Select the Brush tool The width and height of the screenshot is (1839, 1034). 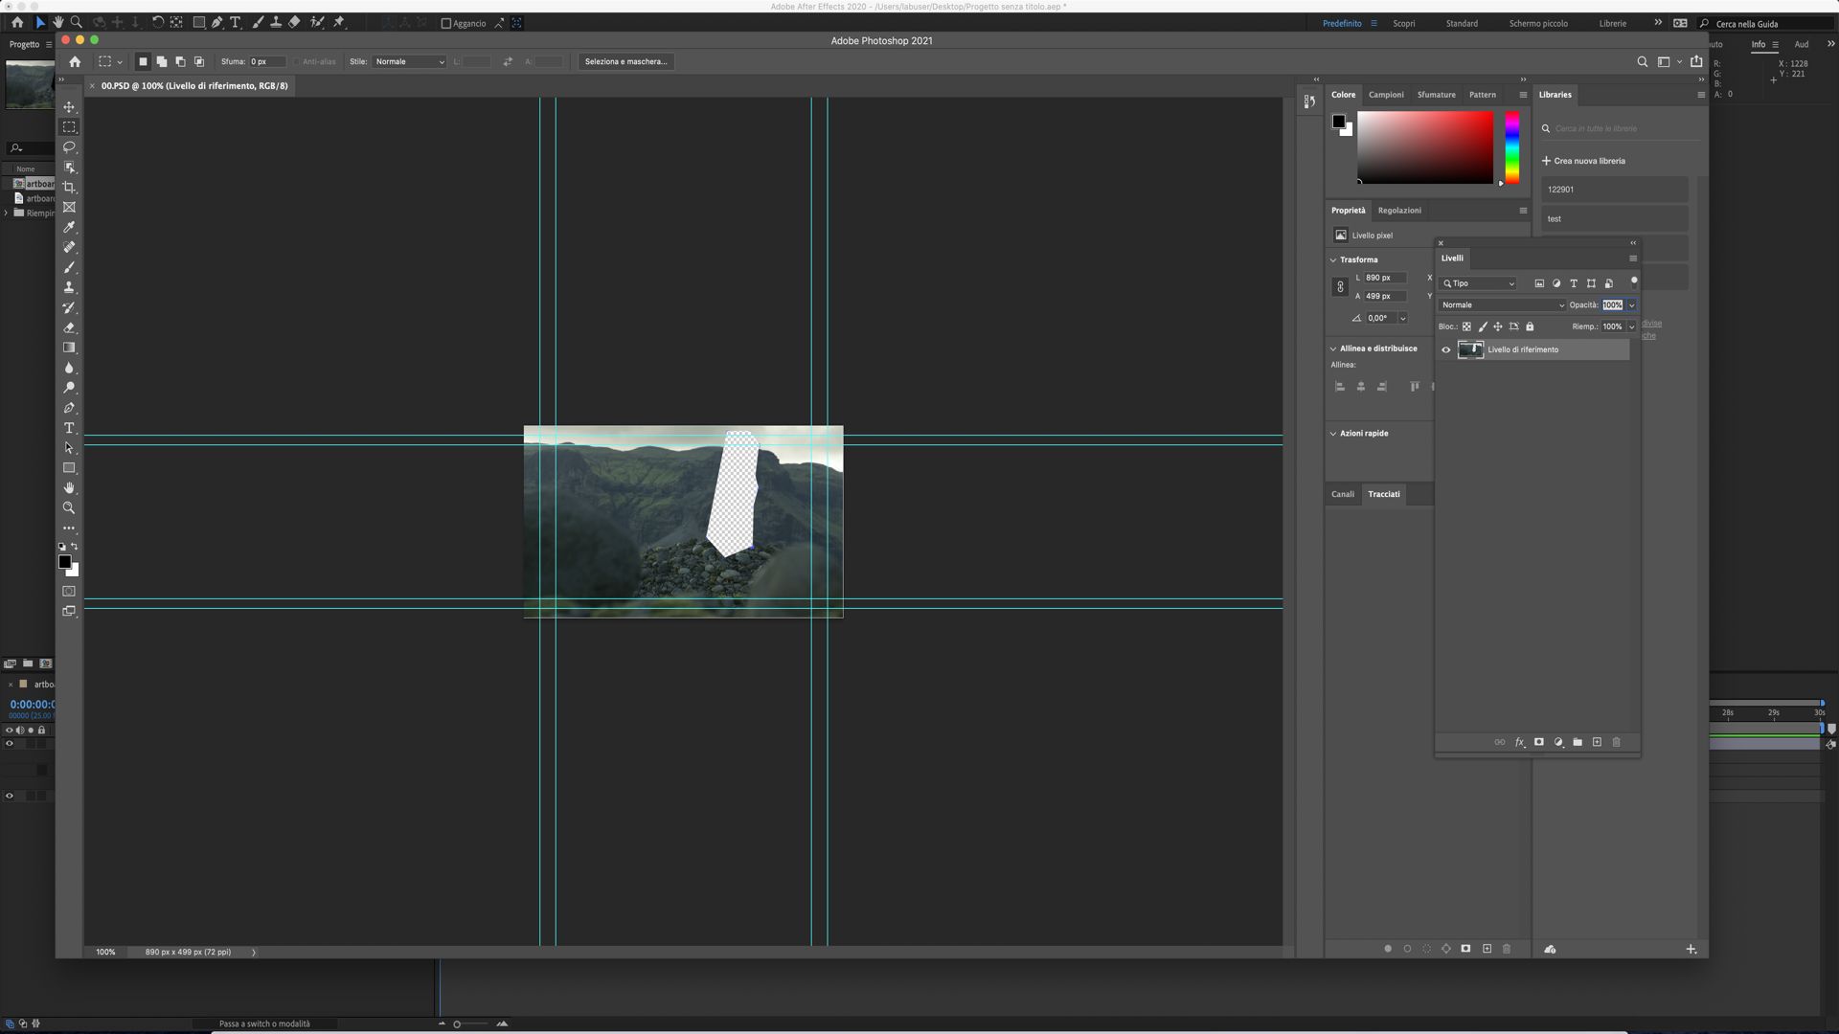(x=69, y=268)
